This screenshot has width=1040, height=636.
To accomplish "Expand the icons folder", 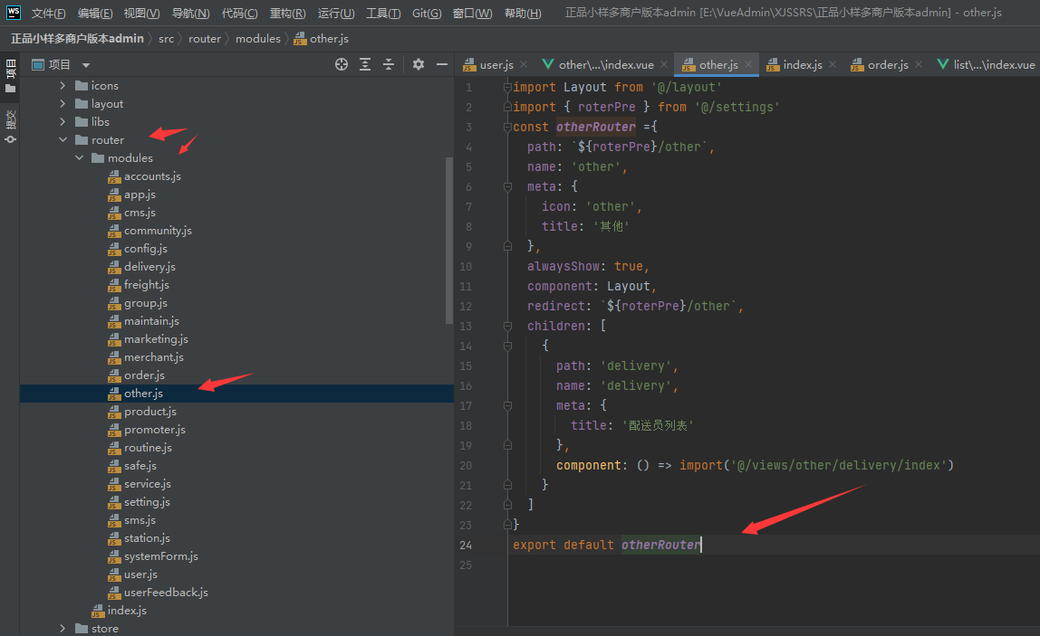I will point(63,85).
